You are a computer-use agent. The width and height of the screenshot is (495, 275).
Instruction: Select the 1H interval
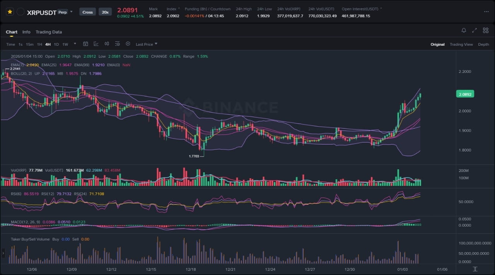tap(39, 45)
